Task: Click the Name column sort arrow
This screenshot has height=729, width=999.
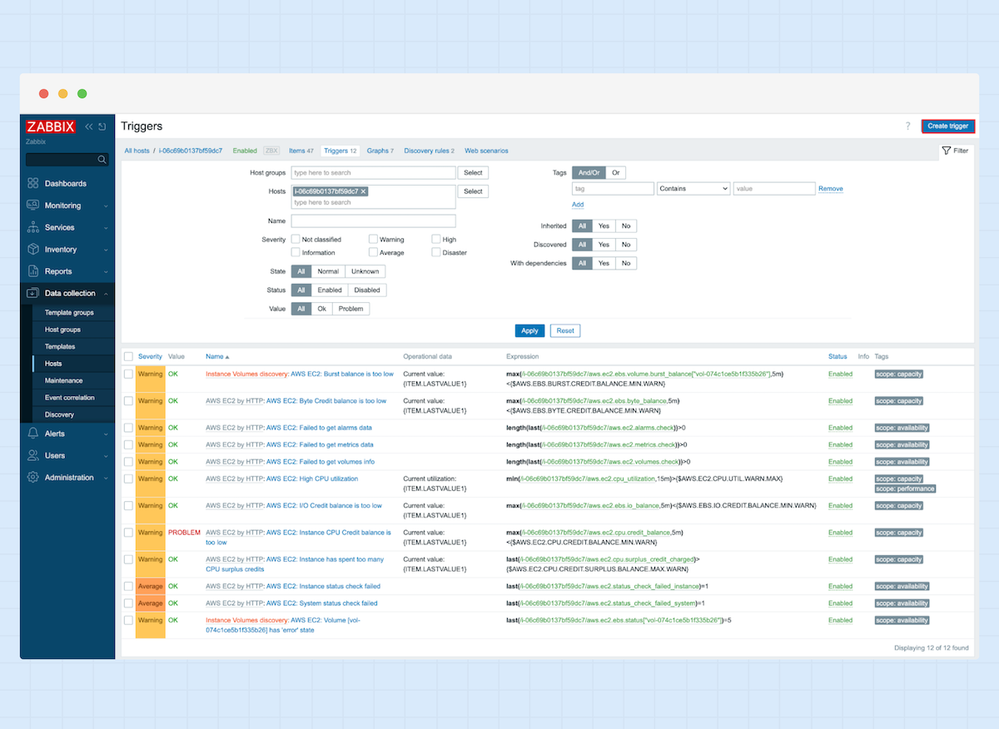Action: (x=227, y=357)
